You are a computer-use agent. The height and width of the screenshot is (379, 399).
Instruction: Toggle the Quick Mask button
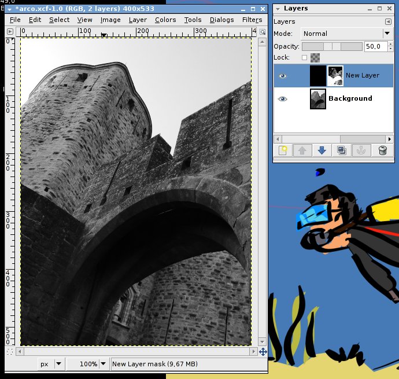point(10,352)
